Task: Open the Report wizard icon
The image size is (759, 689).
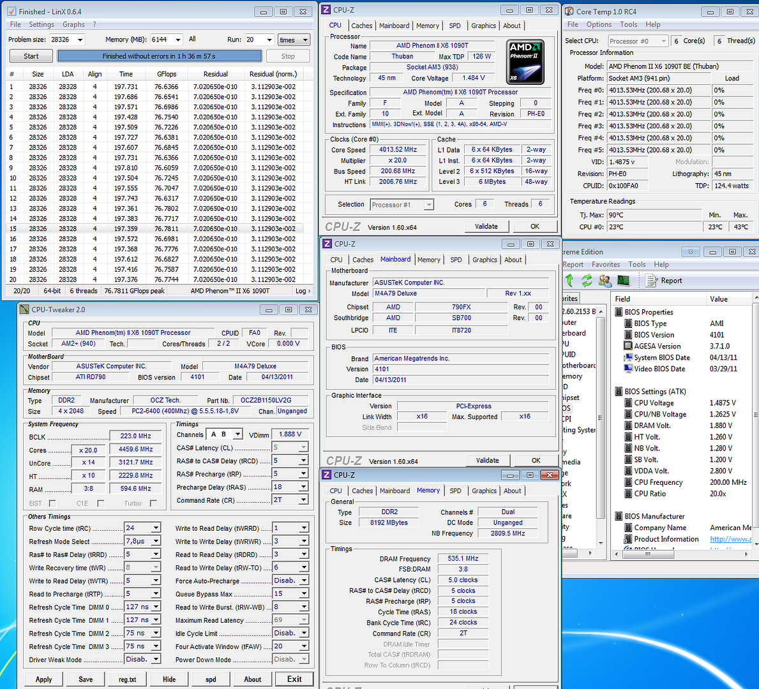Action: [x=652, y=281]
